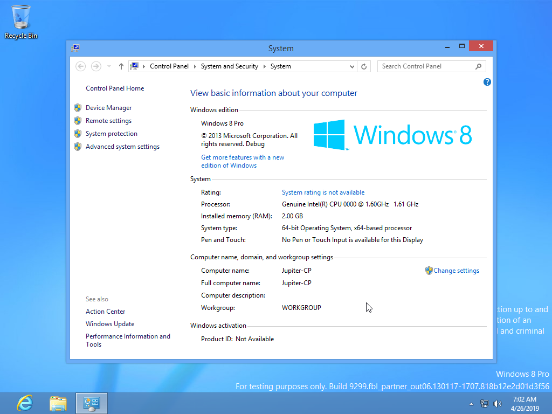This screenshot has width=552, height=414.
Task: Maximize the System window
Action: pyautogui.click(x=462, y=46)
